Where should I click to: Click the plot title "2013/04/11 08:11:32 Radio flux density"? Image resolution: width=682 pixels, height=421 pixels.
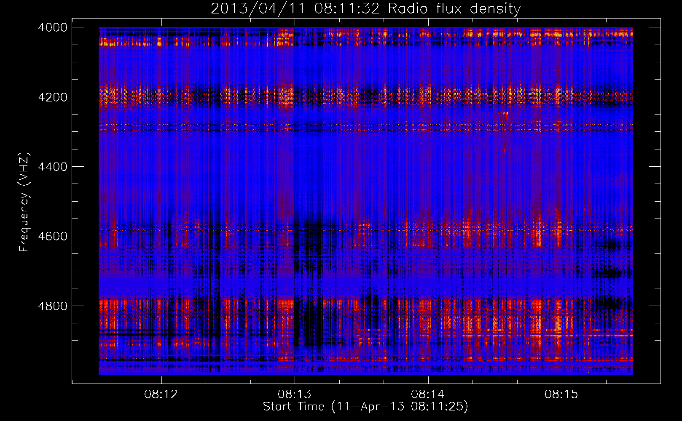(x=365, y=9)
